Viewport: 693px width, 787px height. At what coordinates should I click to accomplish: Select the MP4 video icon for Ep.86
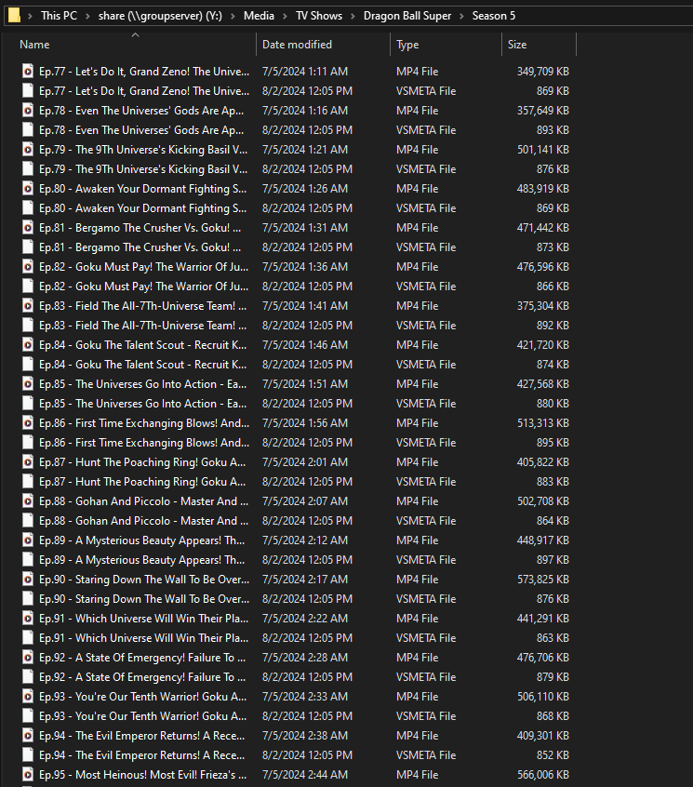pos(28,423)
